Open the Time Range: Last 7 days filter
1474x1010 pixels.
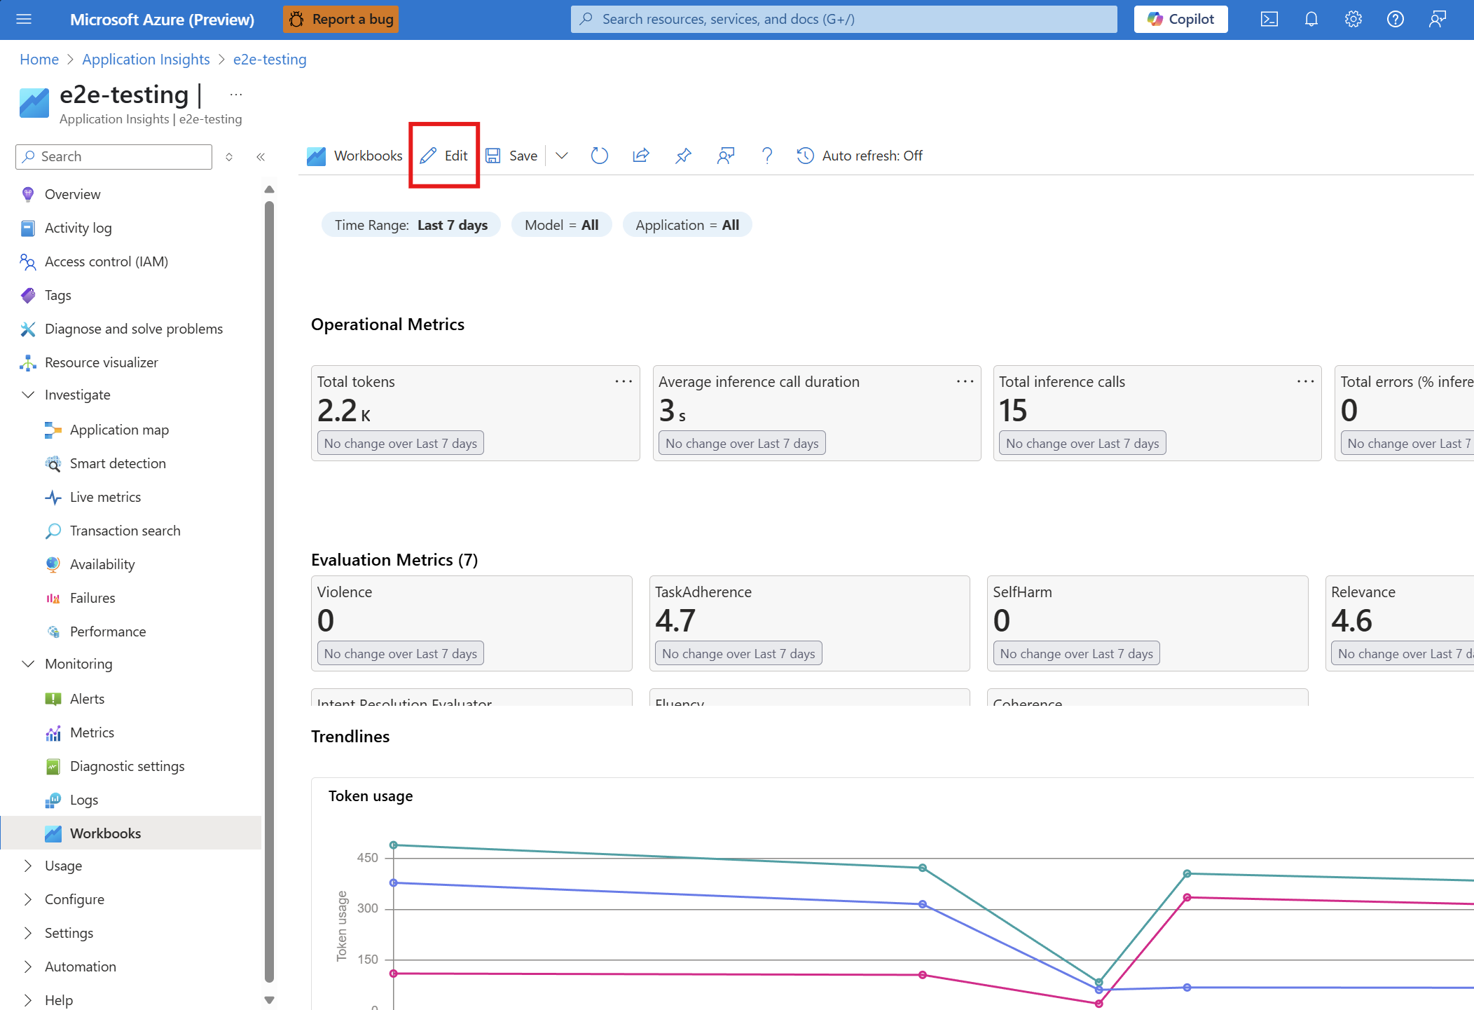coord(411,225)
